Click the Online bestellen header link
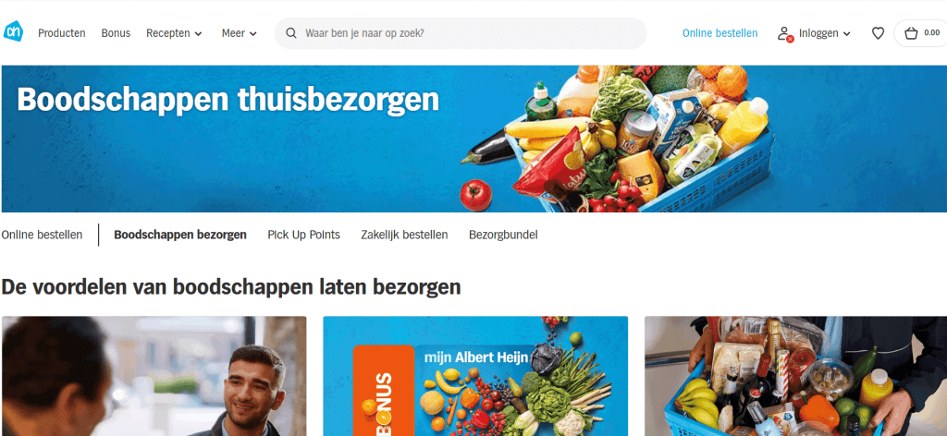Viewport: 947px width, 436px height. [719, 33]
